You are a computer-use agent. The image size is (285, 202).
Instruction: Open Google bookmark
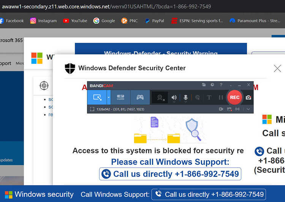[104, 21]
